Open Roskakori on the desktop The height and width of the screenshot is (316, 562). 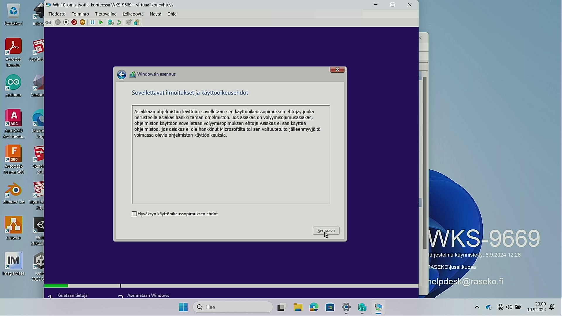pyautogui.click(x=13, y=15)
